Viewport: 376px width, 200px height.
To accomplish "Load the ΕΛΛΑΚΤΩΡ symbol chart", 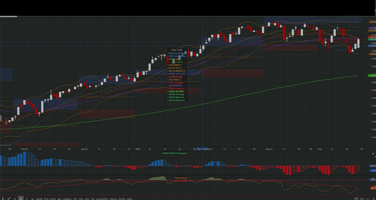I will (x=102, y=199).
